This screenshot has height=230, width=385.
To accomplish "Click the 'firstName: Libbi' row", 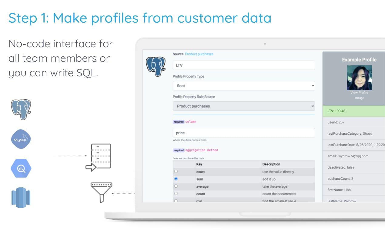I will click(x=354, y=190).
